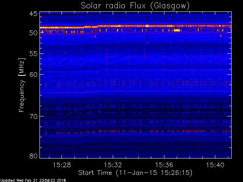Click the "Solar radio Flux (Glasgow)" plot title
This screenshot has height=182, width=243.
(x=135, y=6)
